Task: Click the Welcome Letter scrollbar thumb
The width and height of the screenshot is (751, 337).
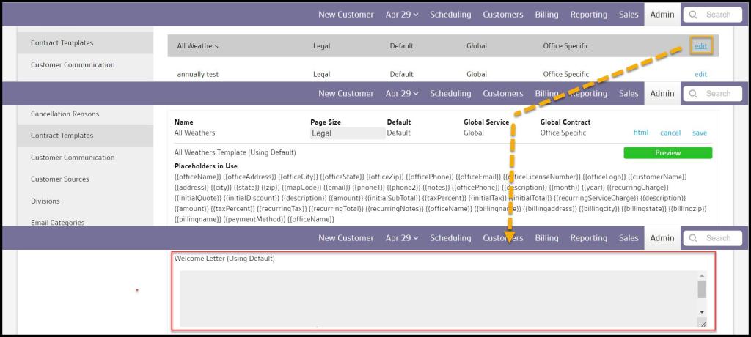Action: tap(701, 289)
